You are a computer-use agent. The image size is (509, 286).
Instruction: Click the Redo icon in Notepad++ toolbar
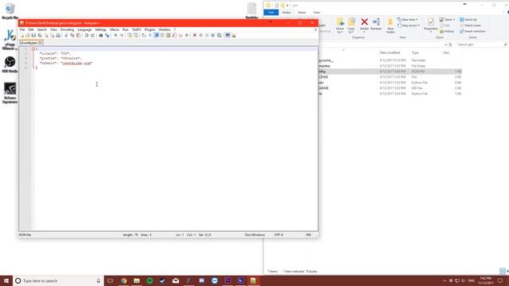[x=92, y=35]
